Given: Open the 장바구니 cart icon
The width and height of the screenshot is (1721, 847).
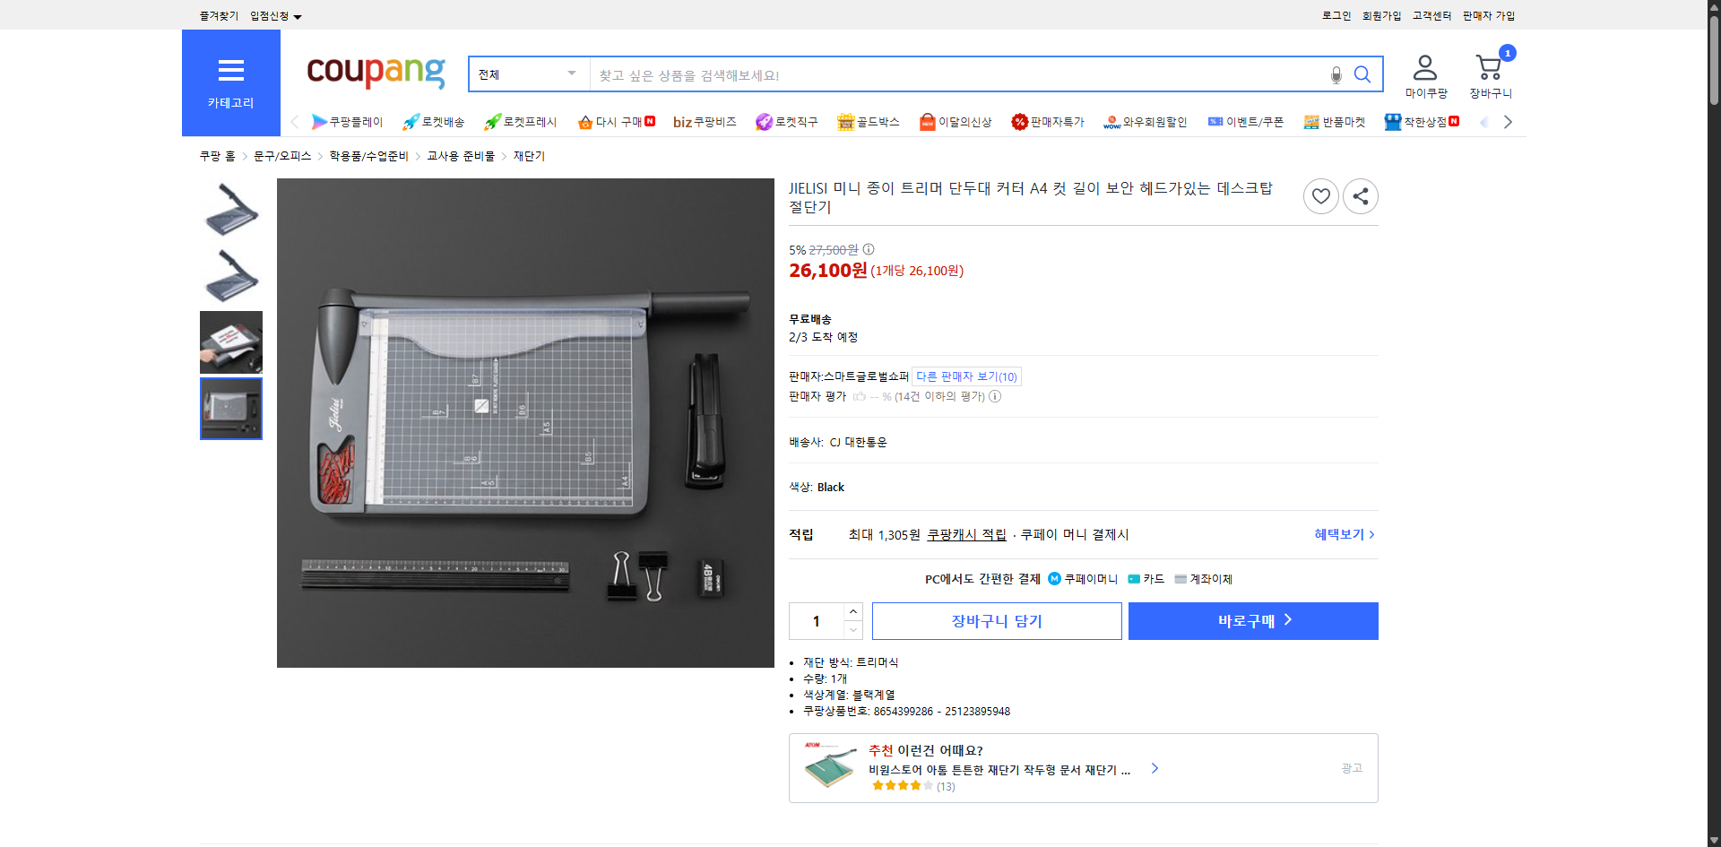Looking at the screenshot, I should pos(1488,66).
